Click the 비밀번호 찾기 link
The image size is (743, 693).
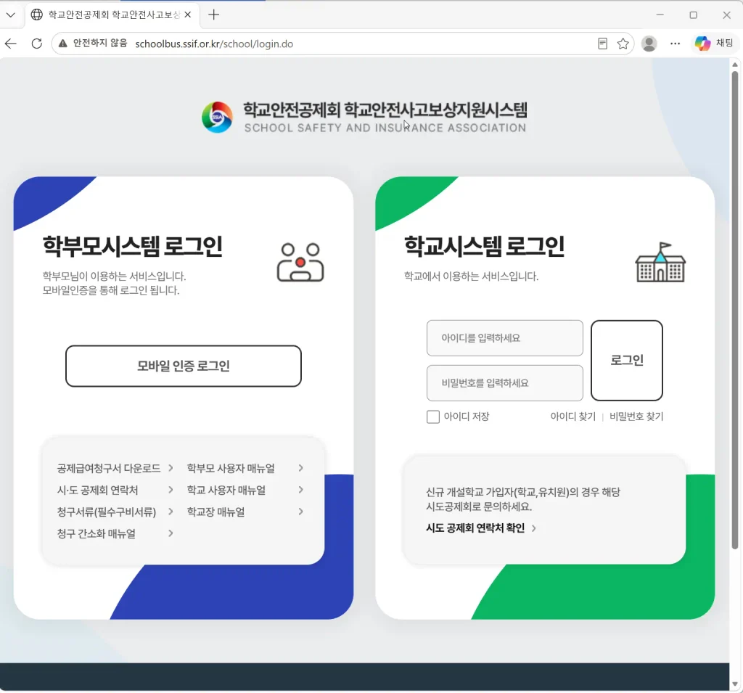coord(636,417)
